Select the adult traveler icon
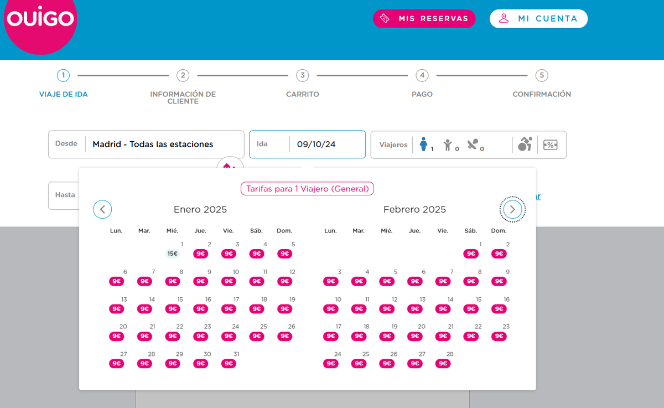Screen dimensions: 664x408 [x=424, y=144]
